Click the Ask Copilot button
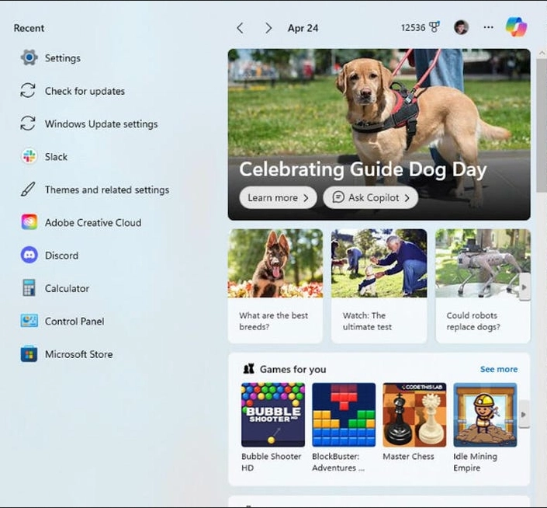547x508 pixels. (x=370, y=197)
